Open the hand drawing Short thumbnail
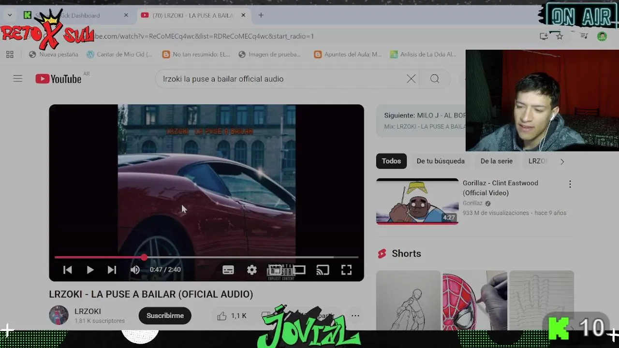 pos(541,300)
